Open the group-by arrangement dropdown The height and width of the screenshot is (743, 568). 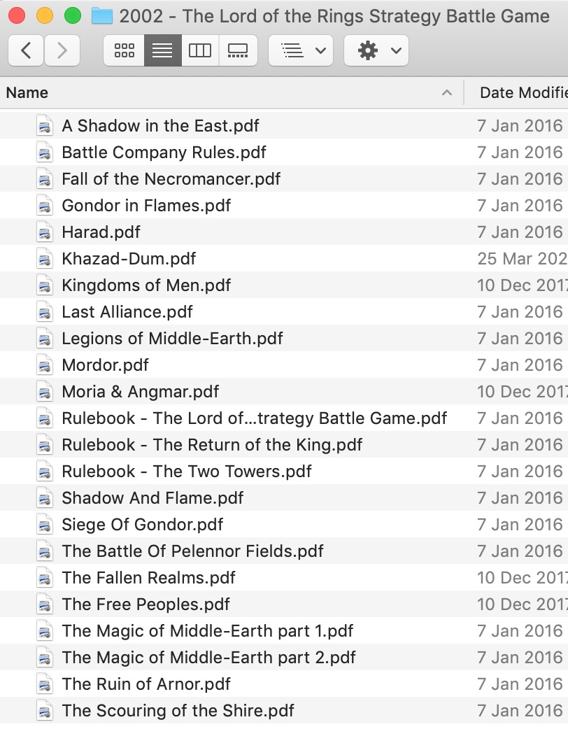tap(301, 50)
